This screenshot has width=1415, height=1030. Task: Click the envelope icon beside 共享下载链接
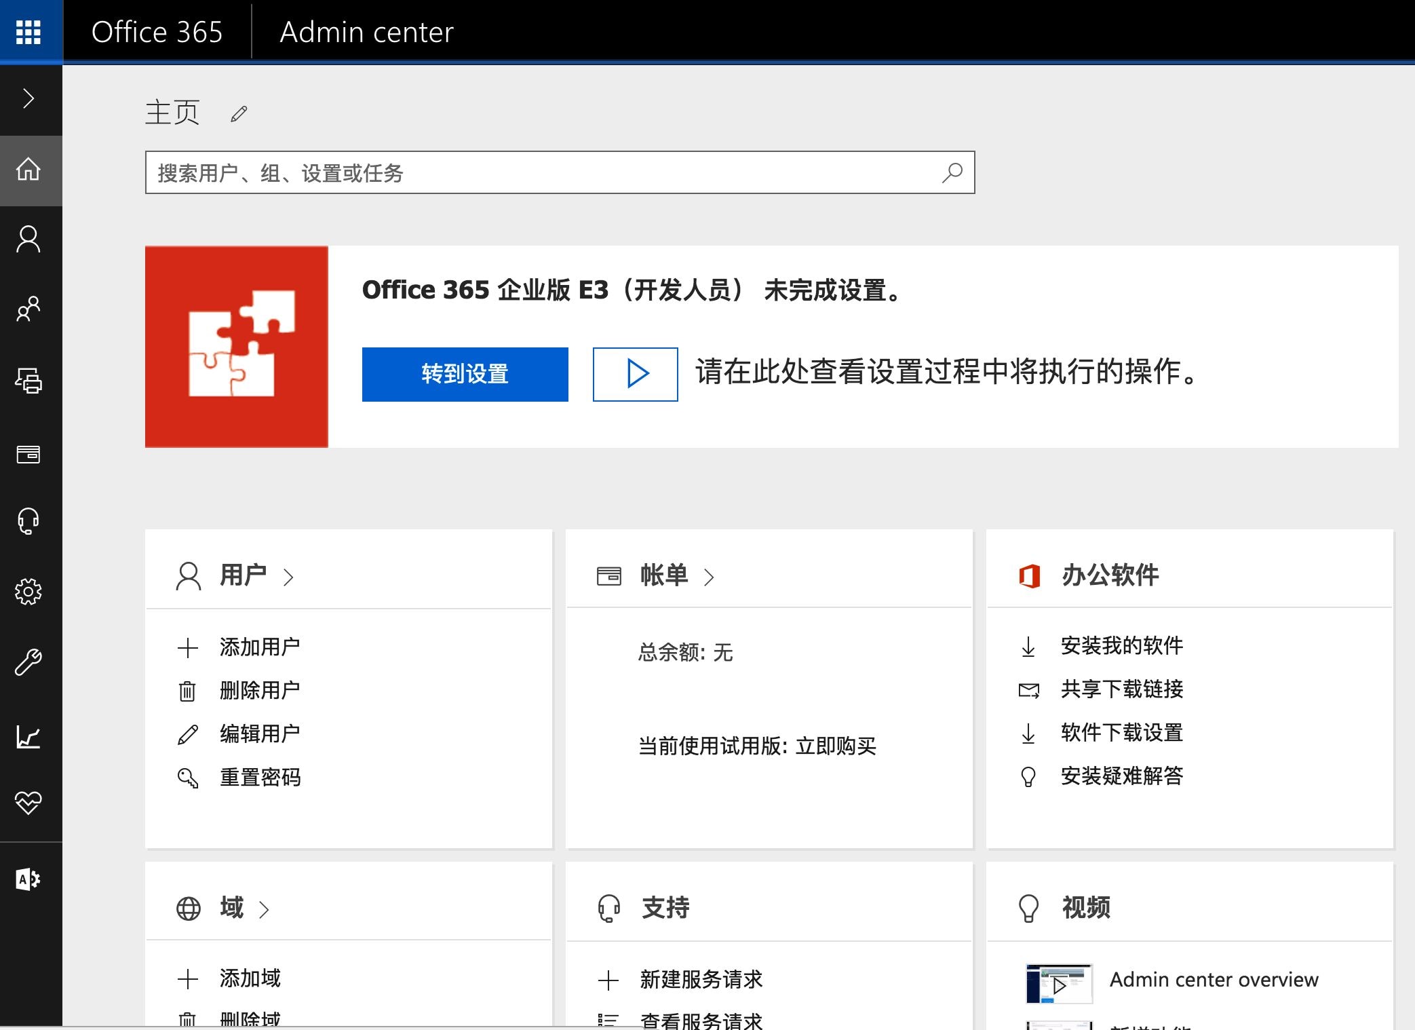coord(1029,691)
